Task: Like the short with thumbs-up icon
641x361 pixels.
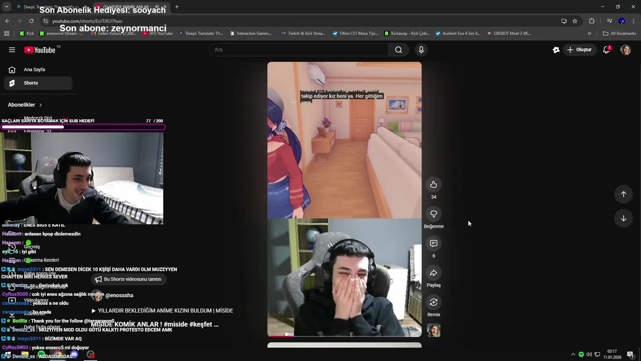Action: point(434,185)
